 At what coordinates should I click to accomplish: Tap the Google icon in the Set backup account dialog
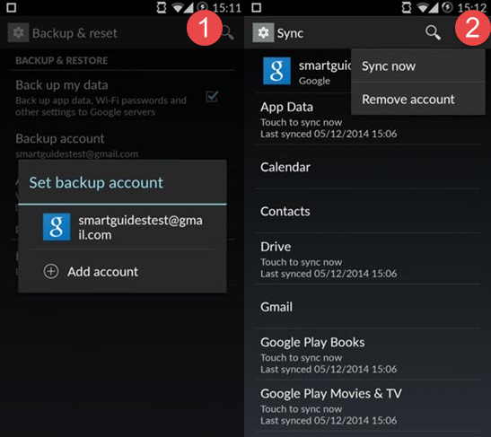pos(57,227)
